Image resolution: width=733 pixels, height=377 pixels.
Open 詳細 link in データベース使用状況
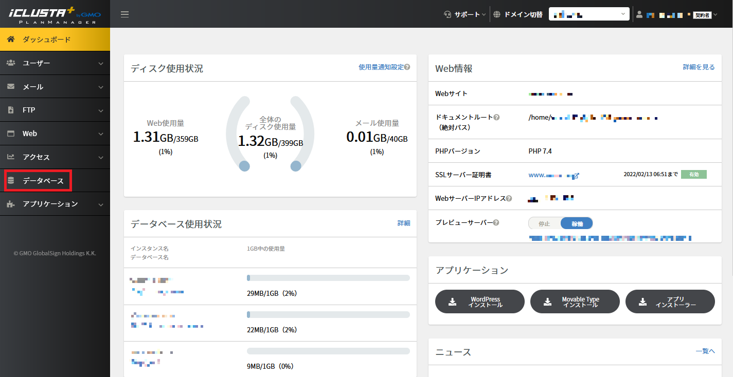[x=404, y=223]
